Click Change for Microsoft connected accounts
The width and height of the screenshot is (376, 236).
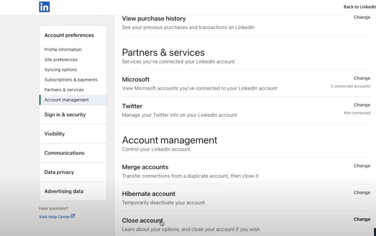361,78
